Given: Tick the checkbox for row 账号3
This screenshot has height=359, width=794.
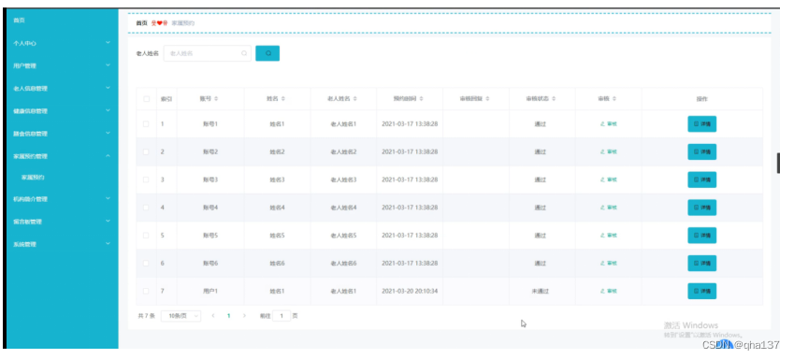Looking at the screenshot, I should pos(146,179).
